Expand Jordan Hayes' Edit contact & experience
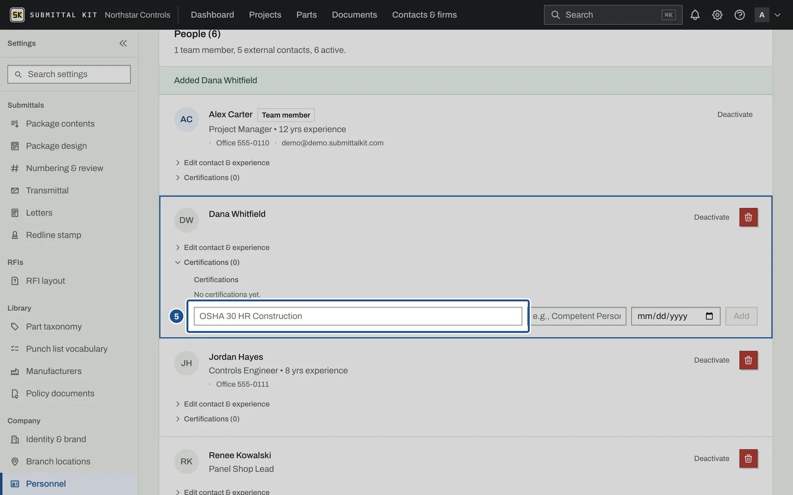Screen dimensions: 793x495 coord(222,404)
